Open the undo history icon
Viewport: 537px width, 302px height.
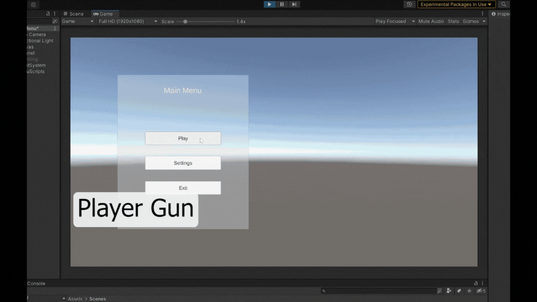tap(409, 4)
